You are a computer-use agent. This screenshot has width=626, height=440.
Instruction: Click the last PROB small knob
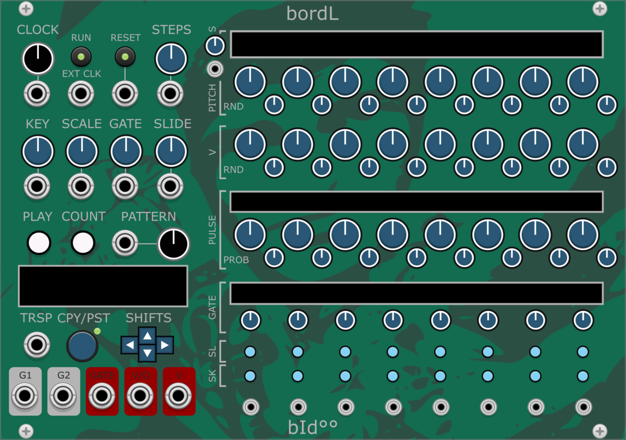[x=607, y=258]
